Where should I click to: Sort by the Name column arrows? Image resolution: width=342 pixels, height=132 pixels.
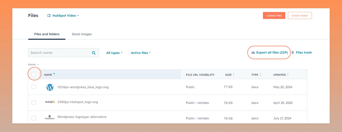pos(54,75)
